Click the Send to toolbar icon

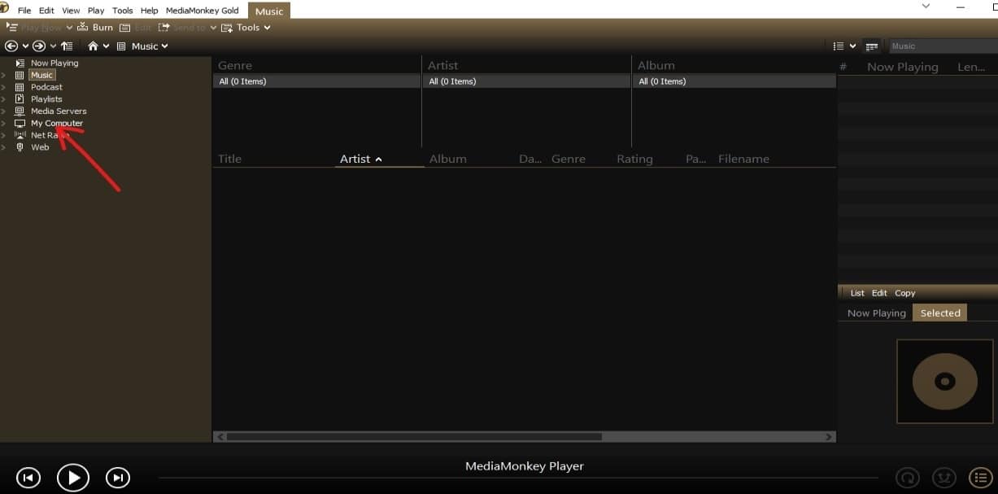[163, 27]
